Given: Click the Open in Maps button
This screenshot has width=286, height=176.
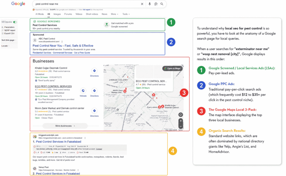Looking at the screenshot, I should pos(172,69).
